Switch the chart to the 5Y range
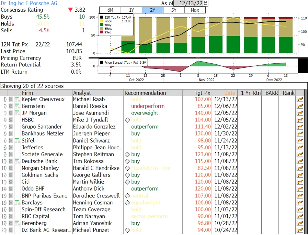This screenshot has width=308, height=235. point(174,10)
